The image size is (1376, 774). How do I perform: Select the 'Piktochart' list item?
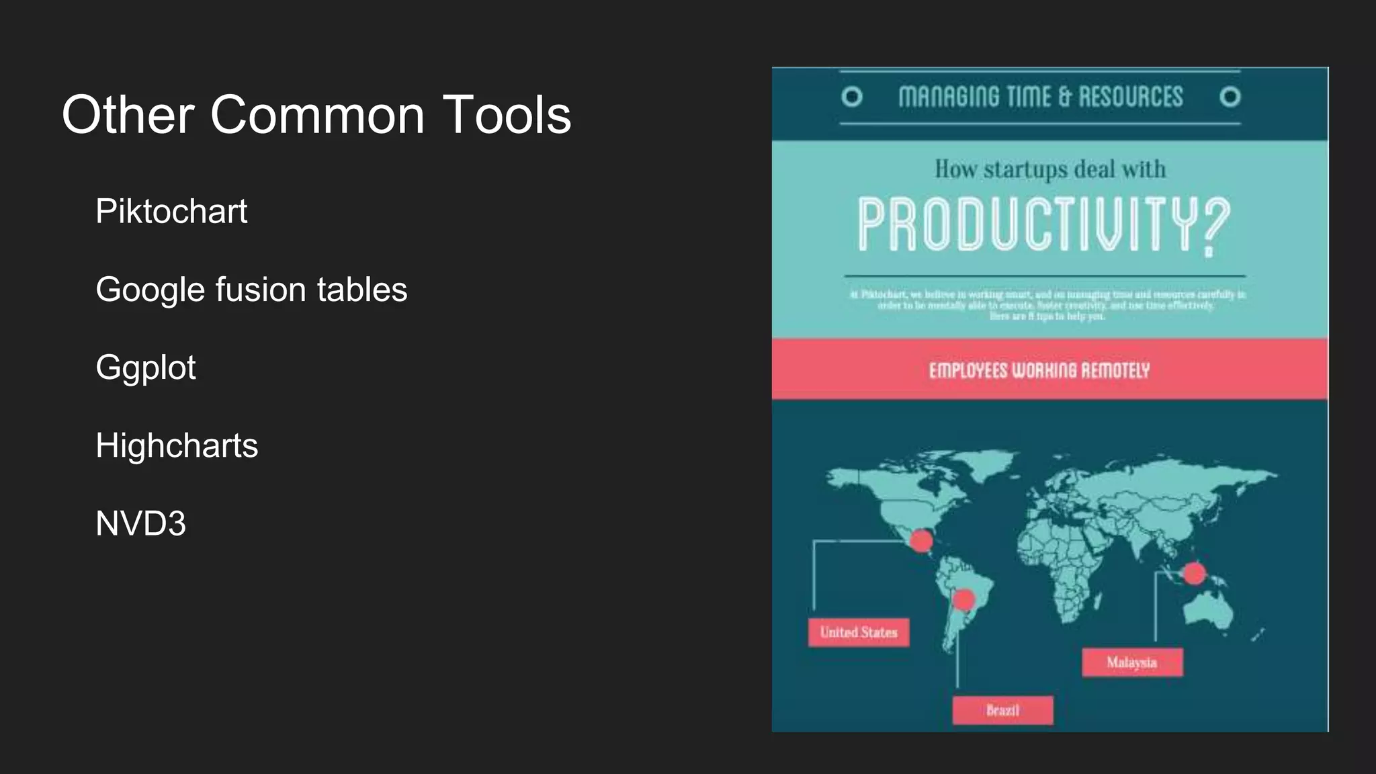tap(171, 211)
